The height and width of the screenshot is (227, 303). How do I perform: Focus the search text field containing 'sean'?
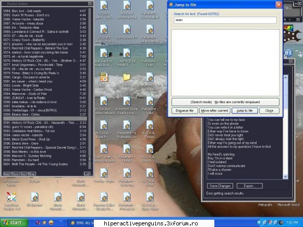tap(225, 20)
